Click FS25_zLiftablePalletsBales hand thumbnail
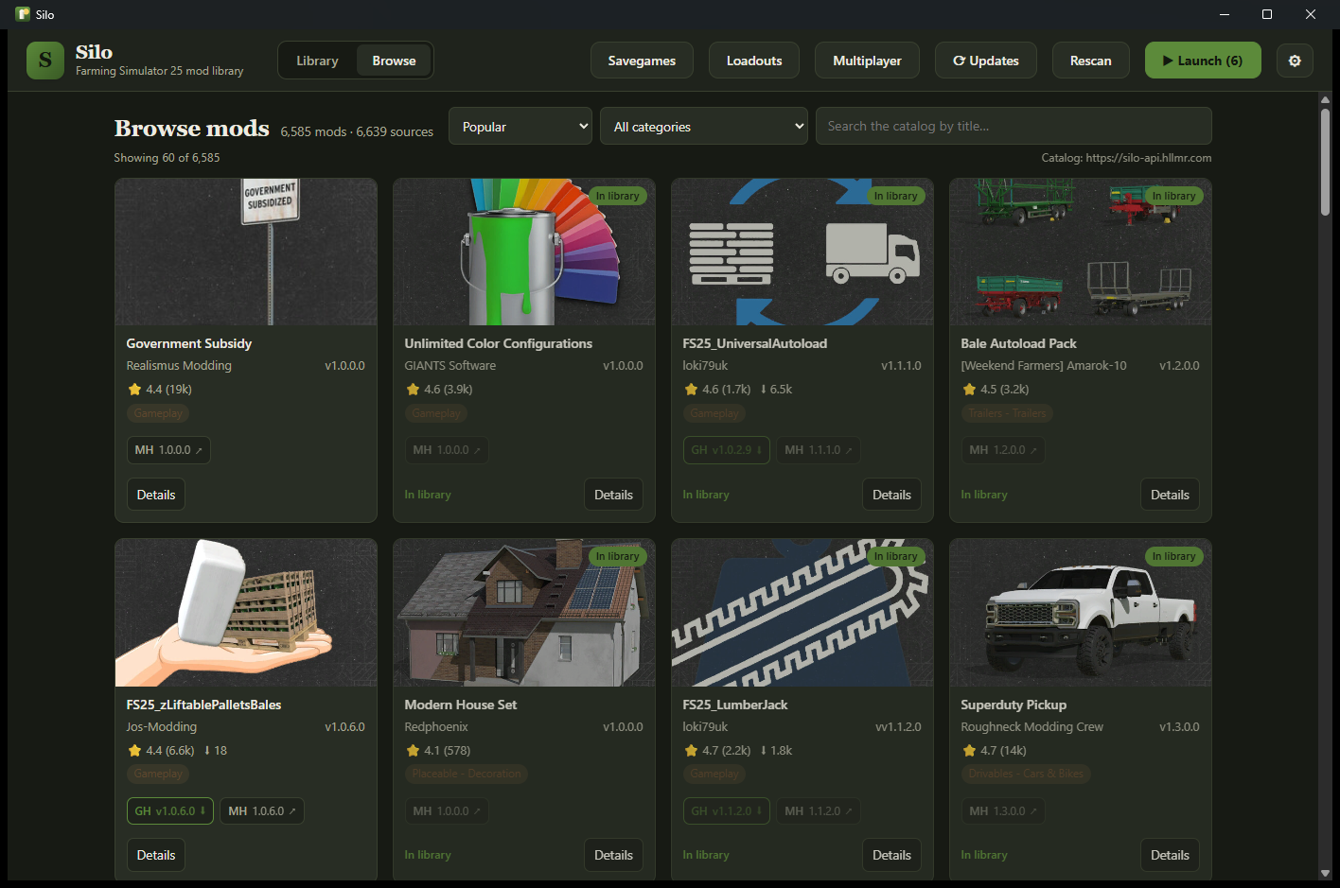1340x888 pixels. [246, 613]
